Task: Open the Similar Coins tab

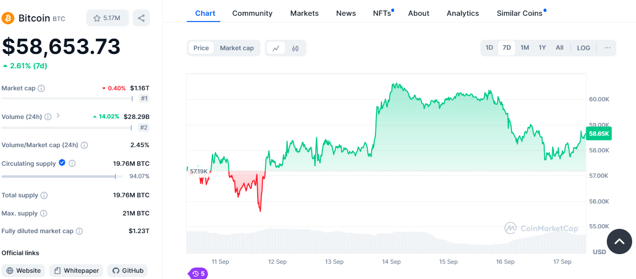Action: pyautogui.click(x=520, y=13)
